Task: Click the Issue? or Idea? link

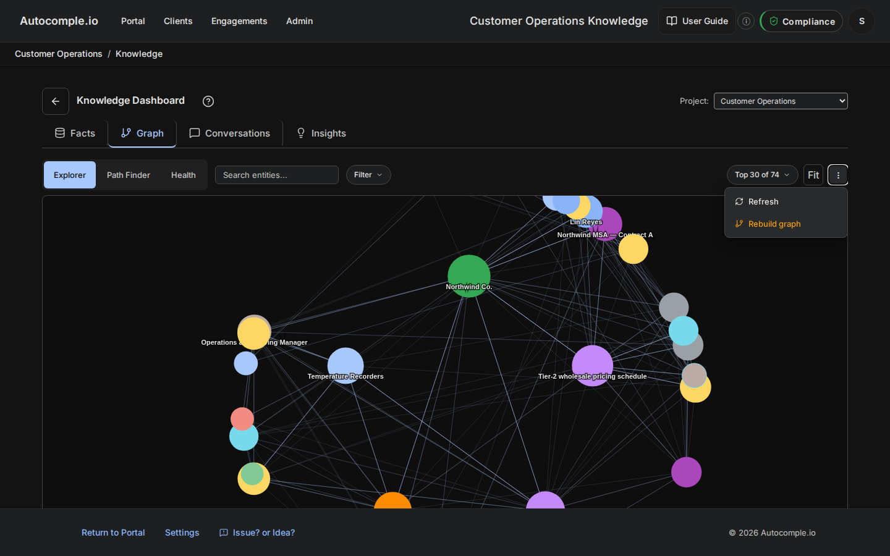Action: (257, 533)
